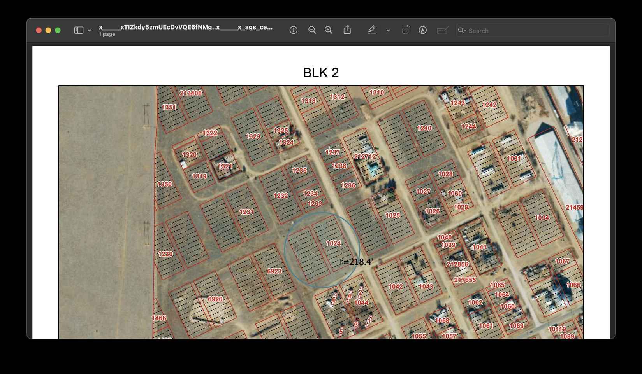This screenshot has height=374, width=642.
Task: Zoom in on the map document
Action: click(x=329, y=30)
